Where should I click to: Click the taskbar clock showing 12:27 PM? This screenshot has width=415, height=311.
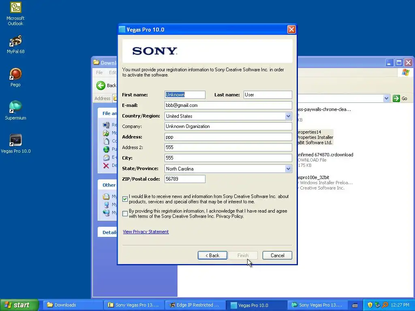point(400,305)
